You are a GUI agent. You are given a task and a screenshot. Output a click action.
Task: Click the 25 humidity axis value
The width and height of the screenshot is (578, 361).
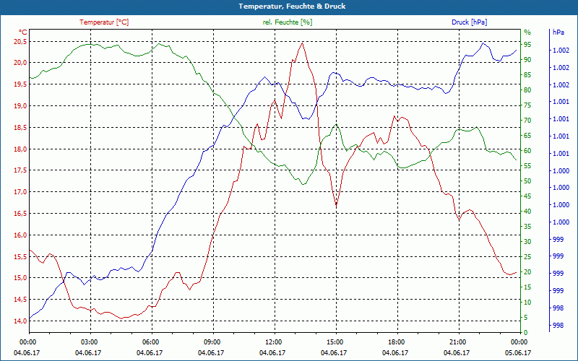[x=527, y=257]
